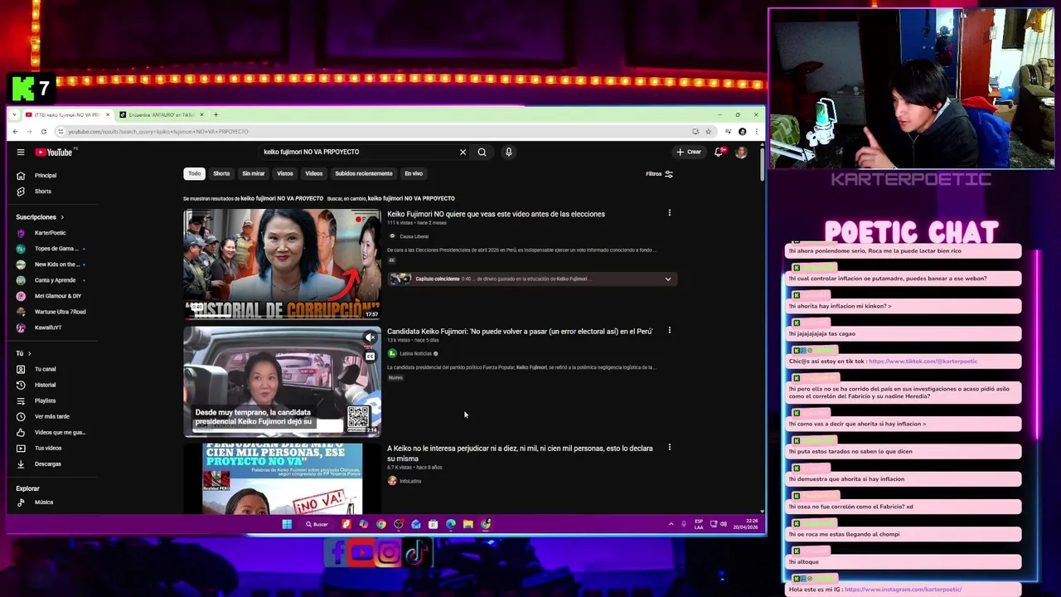Go to the YouTube logo home
Image resolution: width=1061 pixels, height=597 pixels.
(x=54, y=152)
